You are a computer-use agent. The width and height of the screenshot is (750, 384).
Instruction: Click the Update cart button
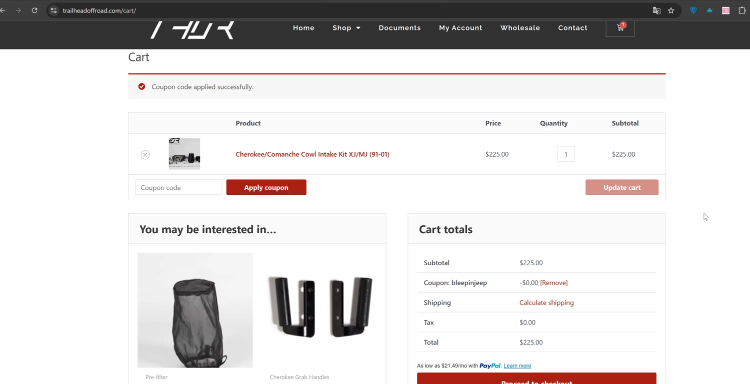[621, 187]
